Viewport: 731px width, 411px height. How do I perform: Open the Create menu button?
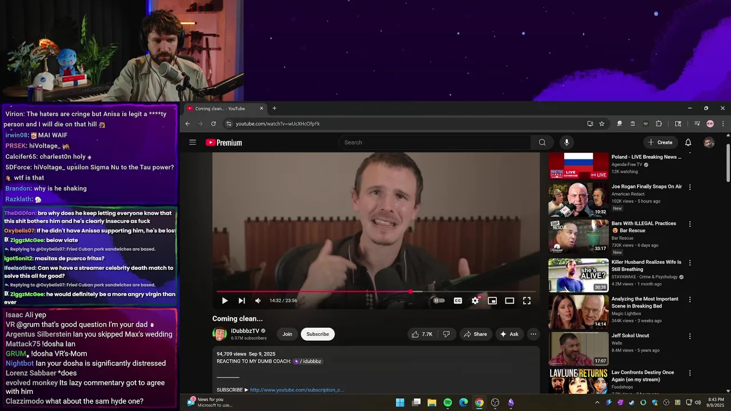(660, 142)
